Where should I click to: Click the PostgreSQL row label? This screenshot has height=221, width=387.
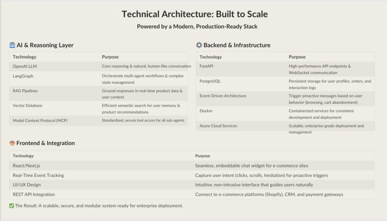tap(210, 81)
